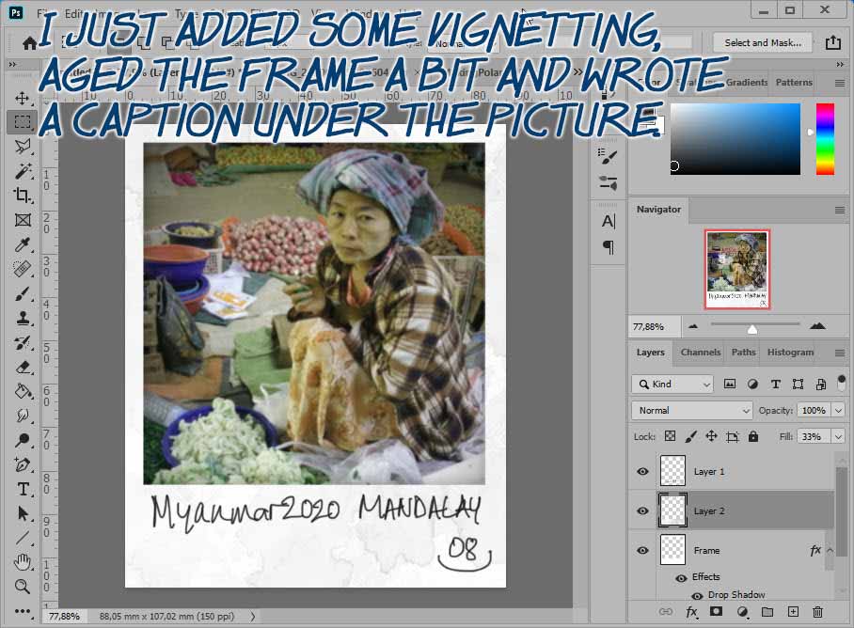Select the Eyedropper tool
This screenshot has height=628, width=854.
click(x=22, y=244)
